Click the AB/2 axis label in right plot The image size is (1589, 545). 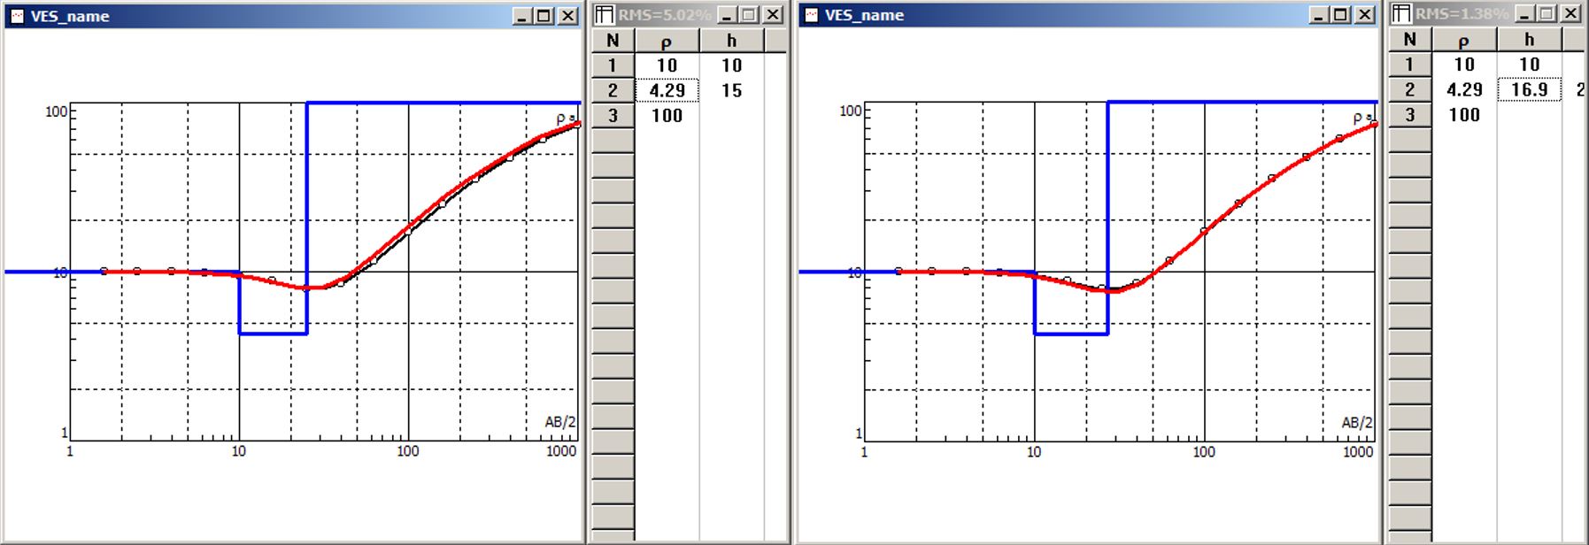pyautogui.click(x=1357, y=423)
